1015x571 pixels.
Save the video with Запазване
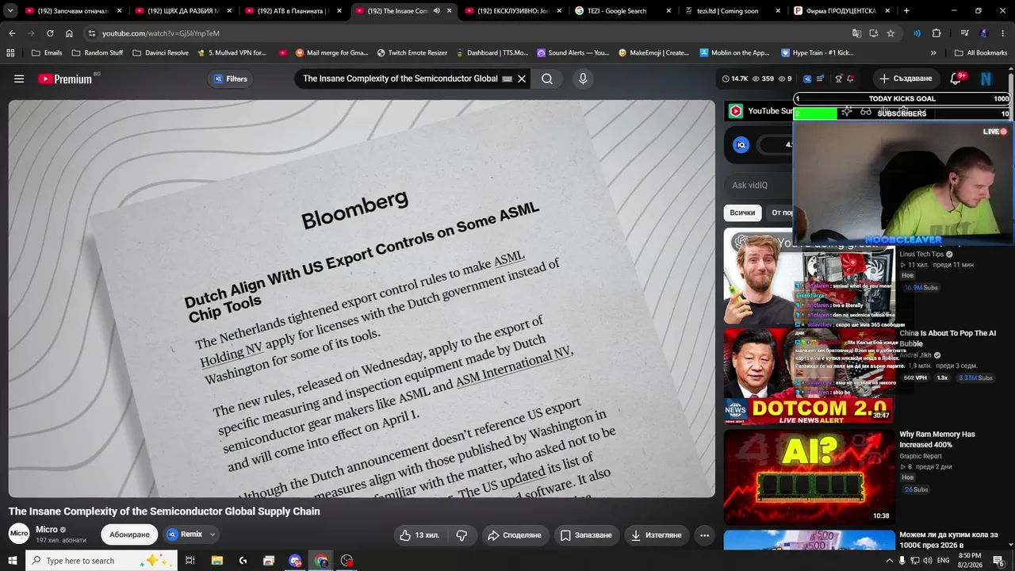[586, 535]
